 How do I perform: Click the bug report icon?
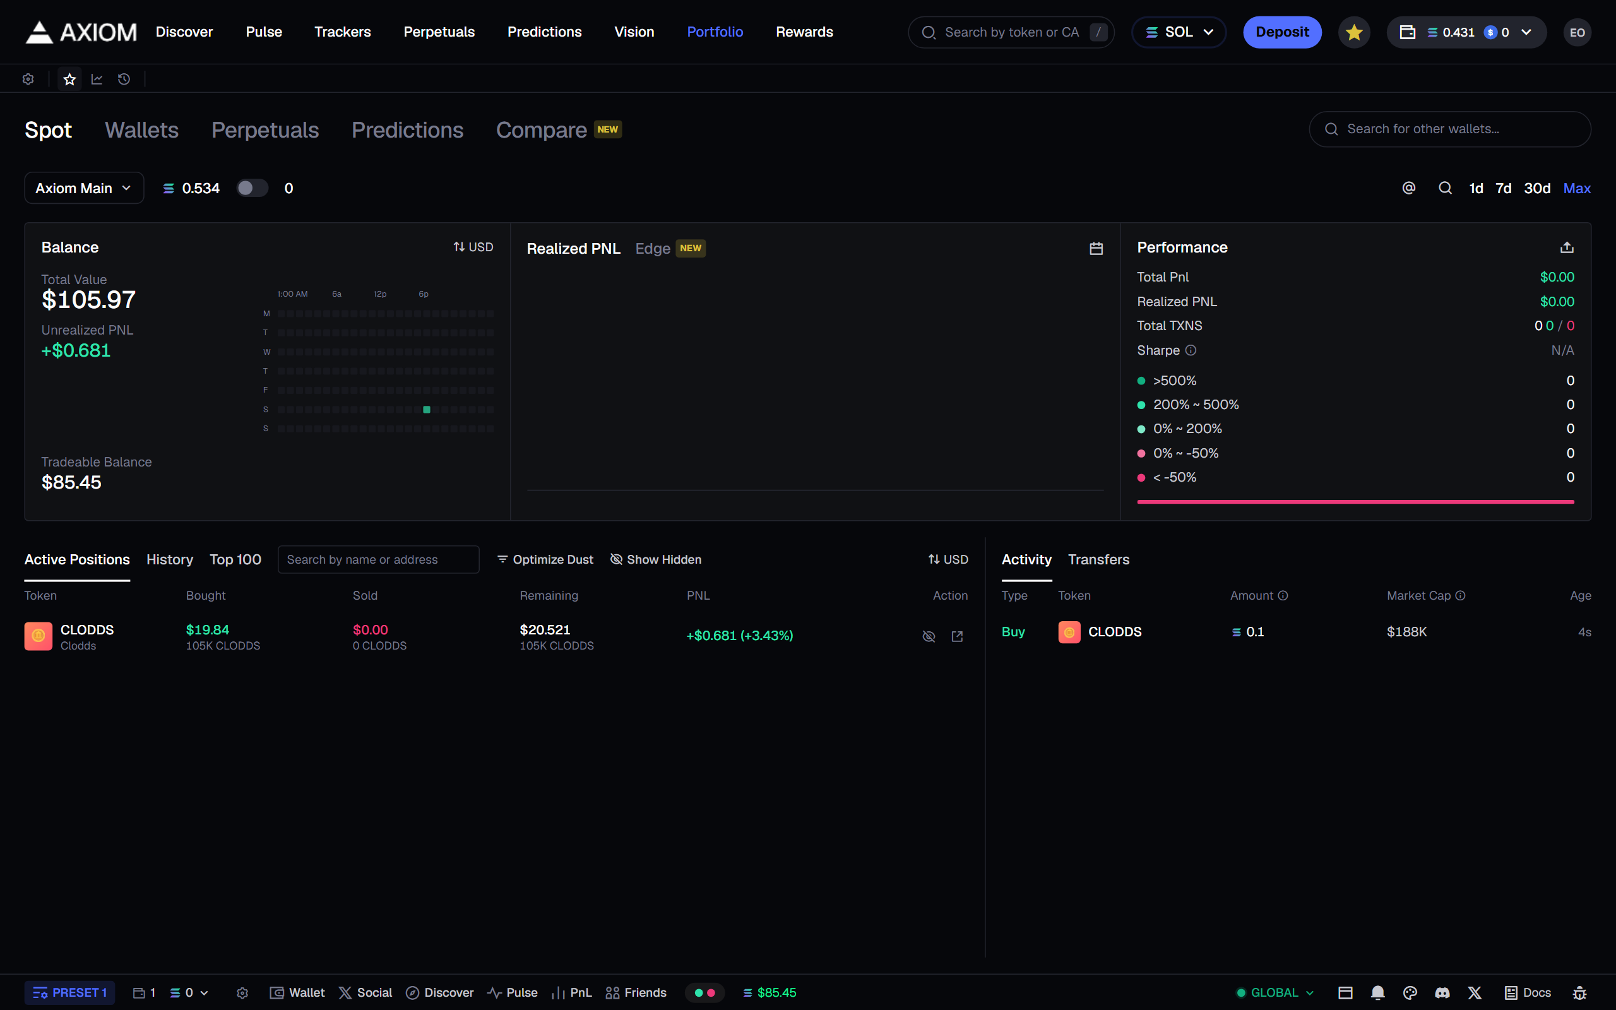click(x=1579, y=992)
